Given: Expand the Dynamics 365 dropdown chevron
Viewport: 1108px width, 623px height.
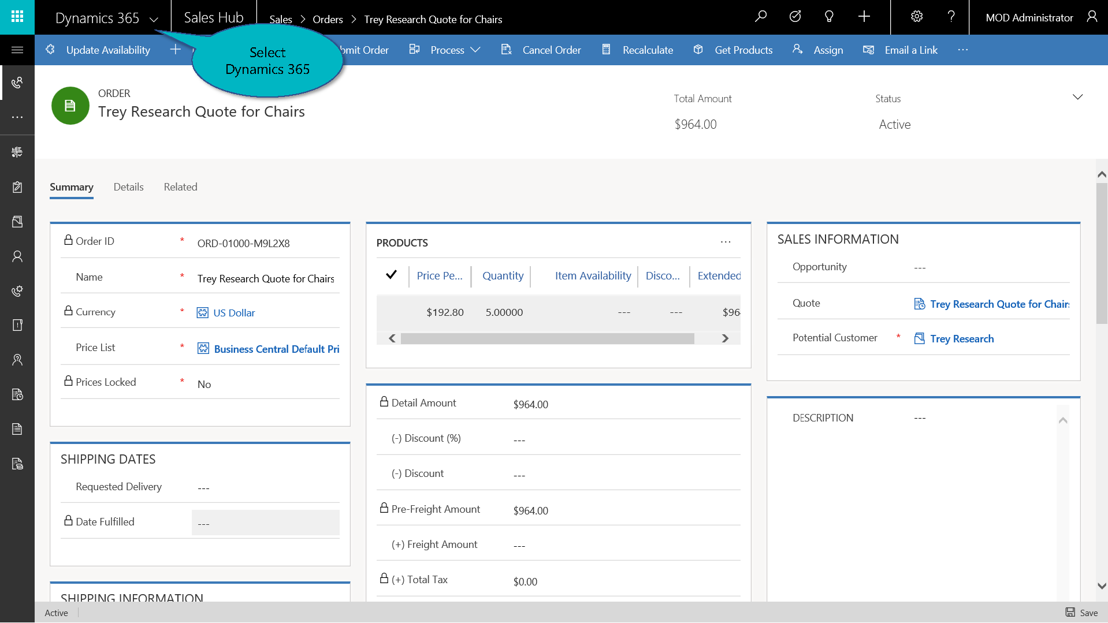Looking at the screenshot, I should tap(154, 19).
